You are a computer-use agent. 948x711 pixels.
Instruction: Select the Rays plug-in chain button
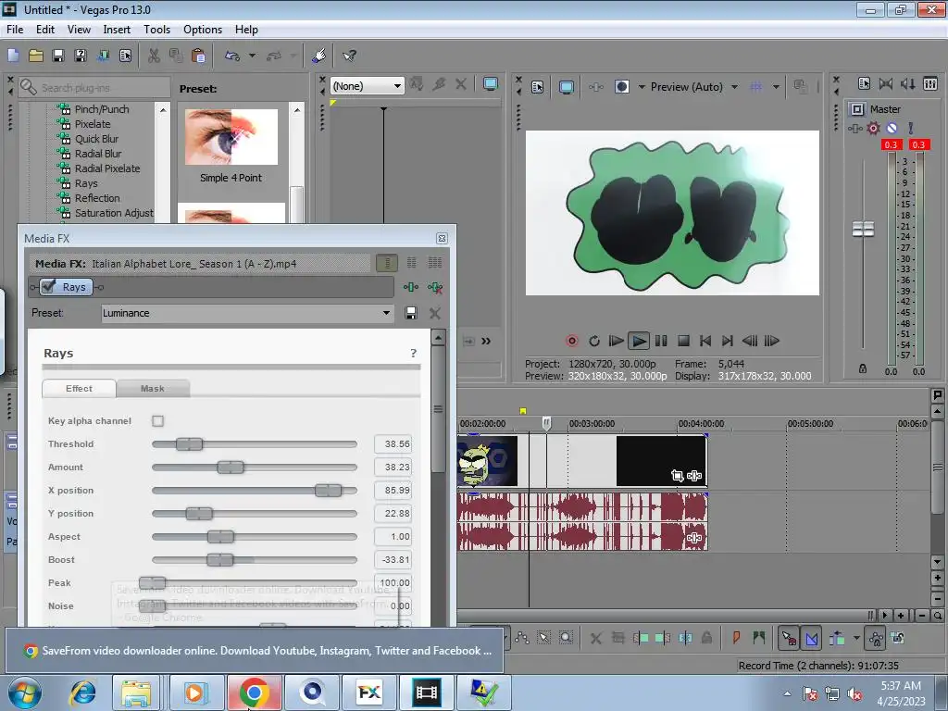(67, 287)
